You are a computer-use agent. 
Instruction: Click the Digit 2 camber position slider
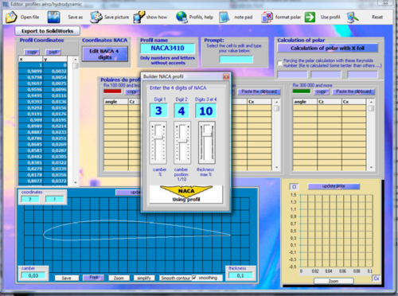click(182, 143)
